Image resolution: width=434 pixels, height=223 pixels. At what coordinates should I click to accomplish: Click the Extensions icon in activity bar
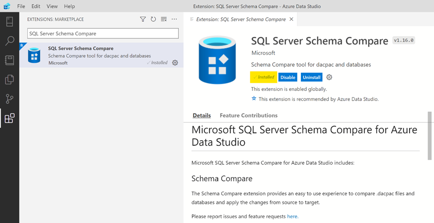point(9,118)
